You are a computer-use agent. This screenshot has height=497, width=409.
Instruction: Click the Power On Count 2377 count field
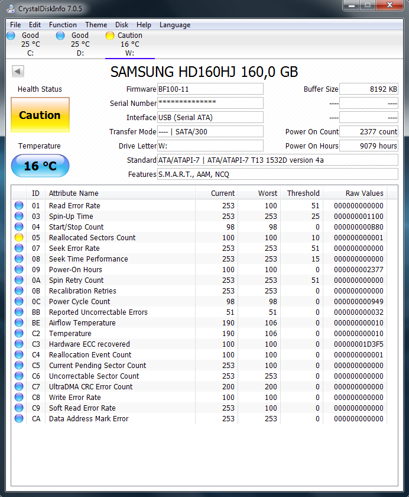(x=369, y=131)
